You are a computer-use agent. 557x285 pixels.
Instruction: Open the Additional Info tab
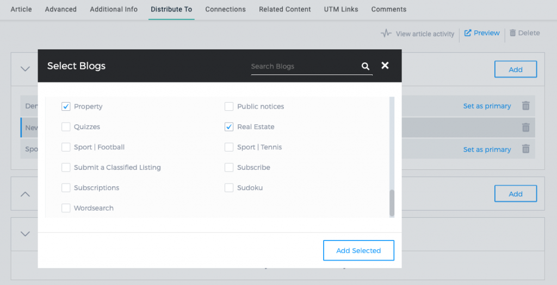[x=114, y=9]
